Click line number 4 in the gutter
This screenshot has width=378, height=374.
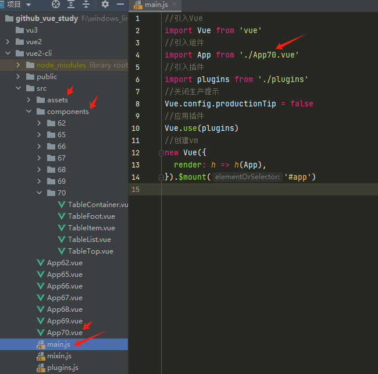point(137,55)
